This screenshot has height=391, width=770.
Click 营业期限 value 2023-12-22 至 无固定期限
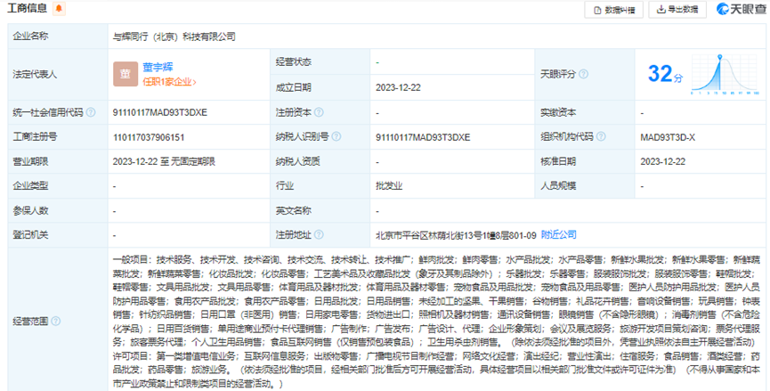coord(164,161)
